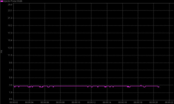The image size is (174, 104).
Task: Click the 00:00:22 time axis label
Action: coord(169,102)
